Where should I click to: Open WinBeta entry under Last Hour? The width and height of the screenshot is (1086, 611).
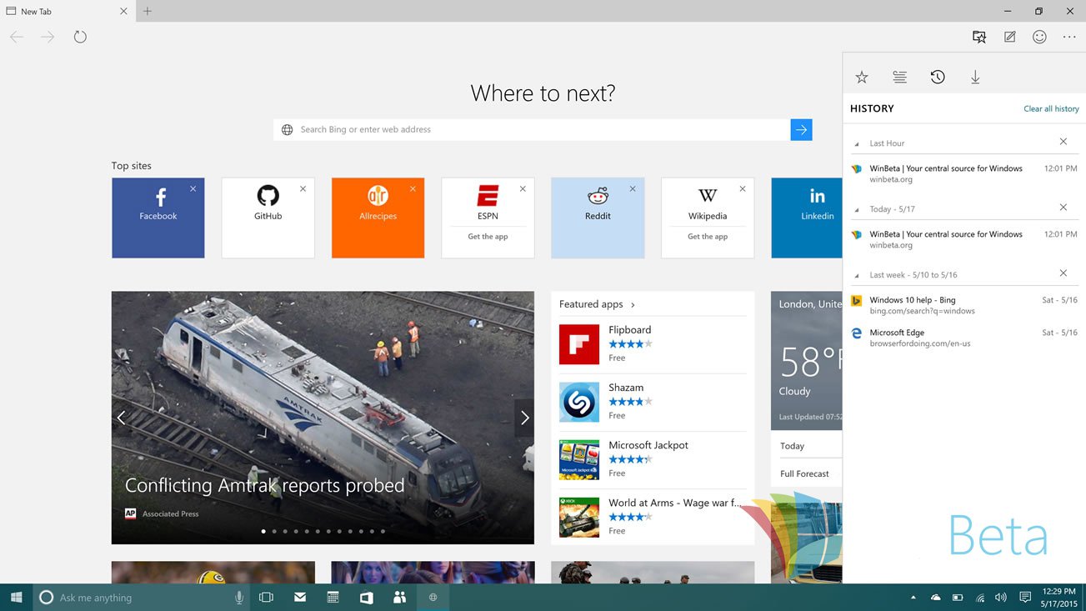pos(963,173)
